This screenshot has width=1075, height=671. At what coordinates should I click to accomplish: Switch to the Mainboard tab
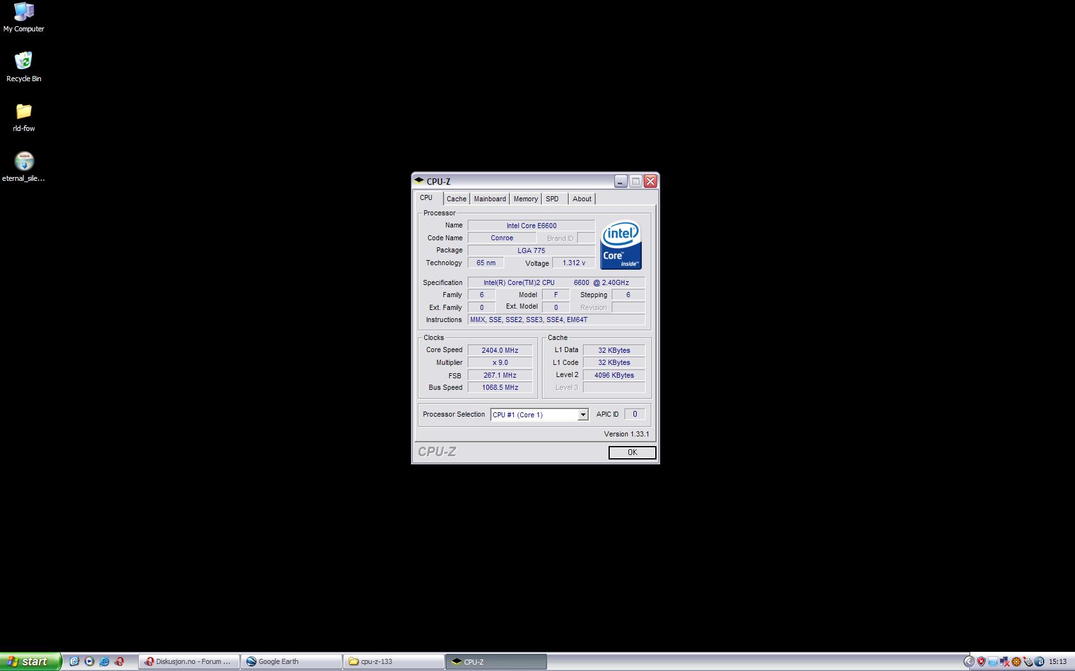click(x=490, y=199)
